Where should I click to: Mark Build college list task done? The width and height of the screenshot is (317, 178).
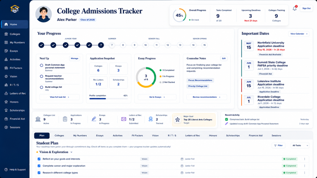tap(41, 87)
